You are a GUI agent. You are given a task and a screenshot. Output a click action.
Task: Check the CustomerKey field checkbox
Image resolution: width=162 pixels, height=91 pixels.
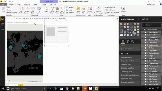146,37
